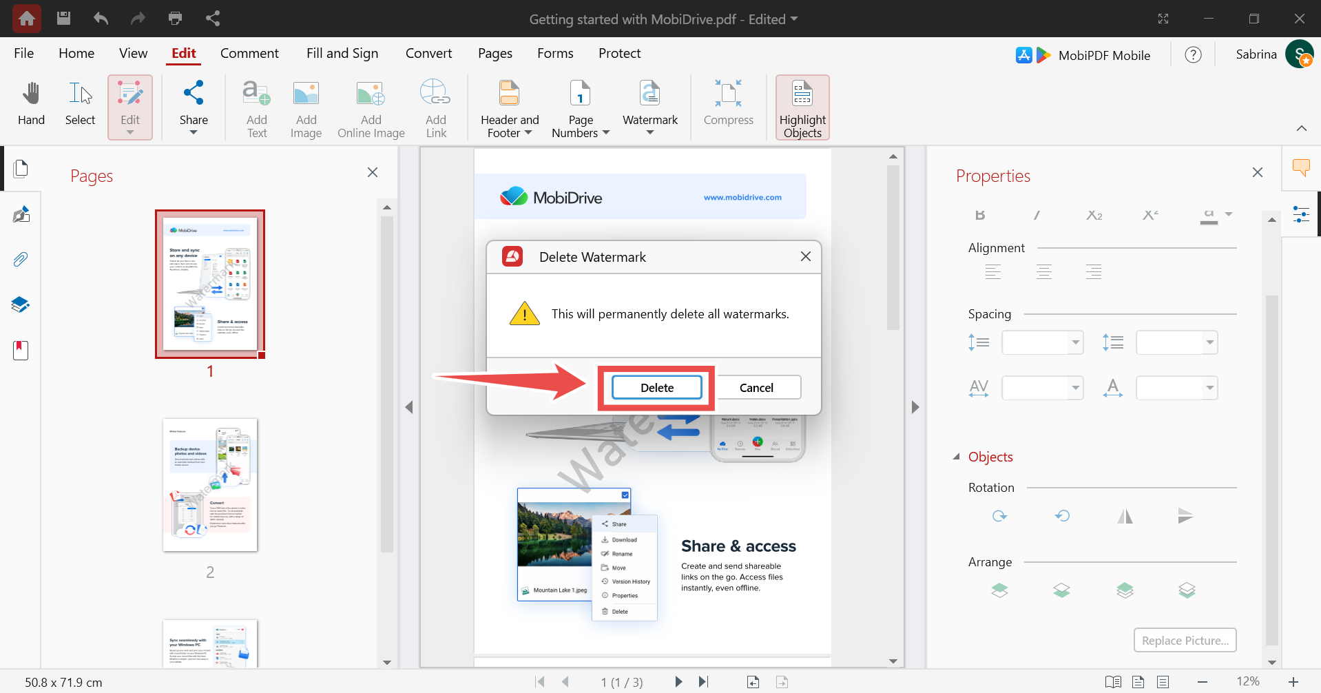The width and height of the screenshot is (1321, 693).
Task: Zoom in with plus button
Action: pyautogui.click(x=1293, y=682)
